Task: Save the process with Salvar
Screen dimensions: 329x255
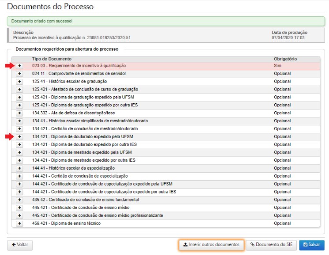Action: pyautogui.click(x=311, y=245)
